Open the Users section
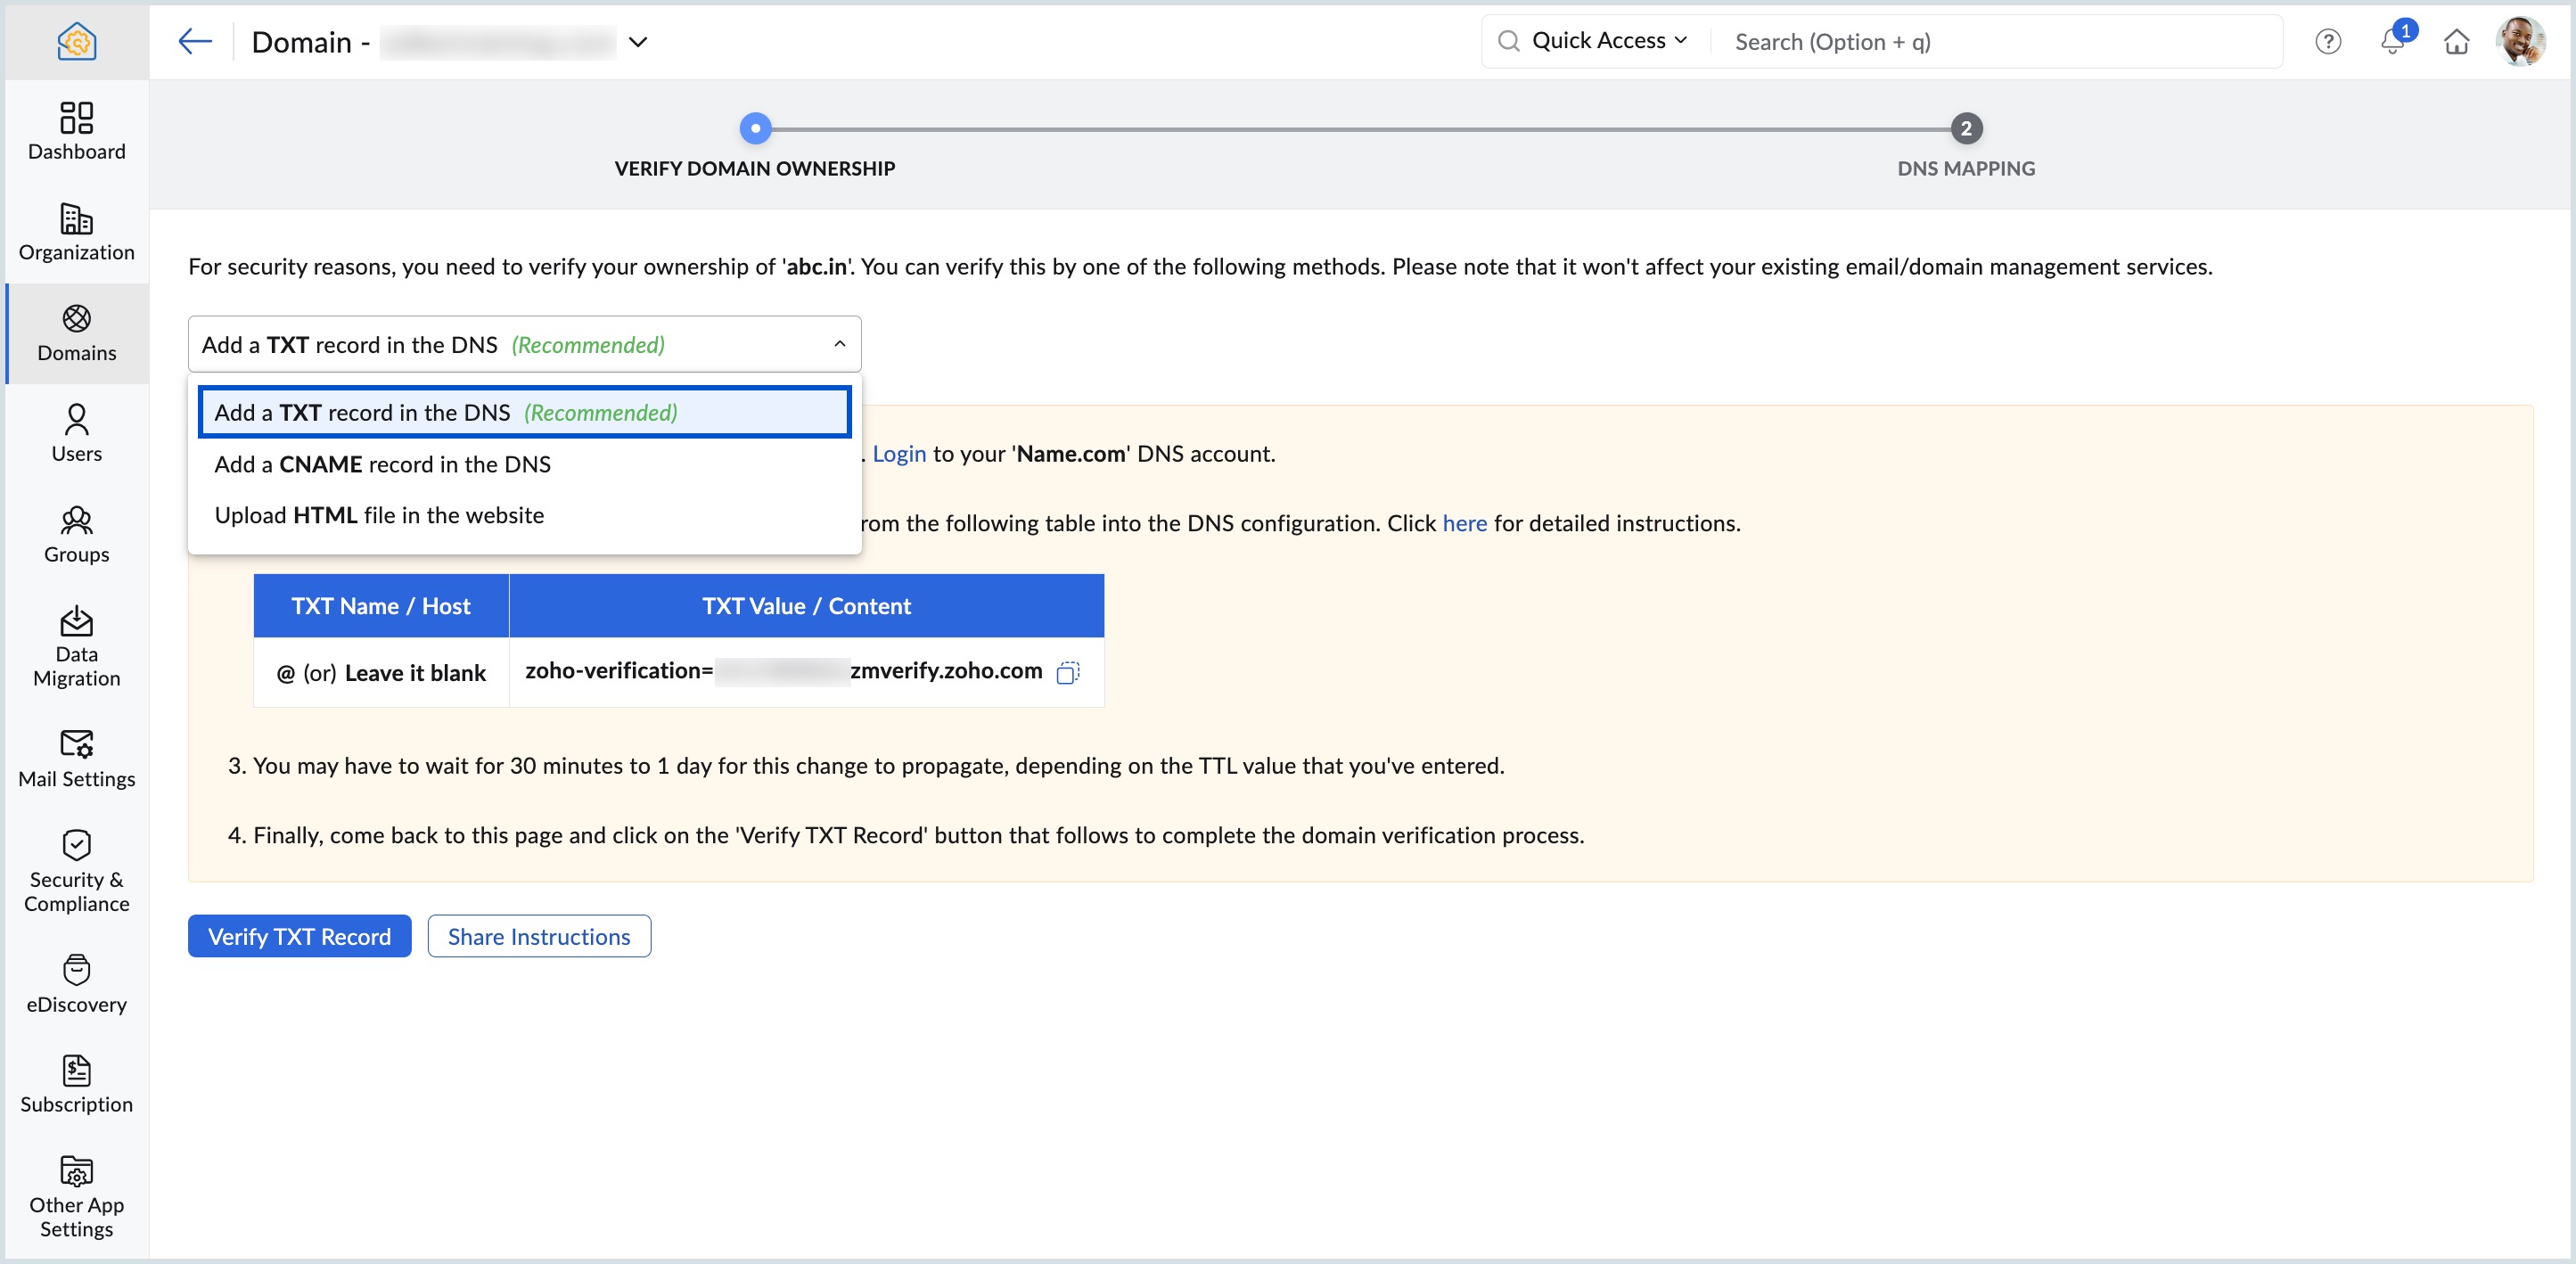Screen dimensions: 2576x1264 point(76,433)
